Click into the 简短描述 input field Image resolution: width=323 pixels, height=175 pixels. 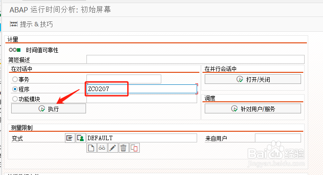(195, 59)
